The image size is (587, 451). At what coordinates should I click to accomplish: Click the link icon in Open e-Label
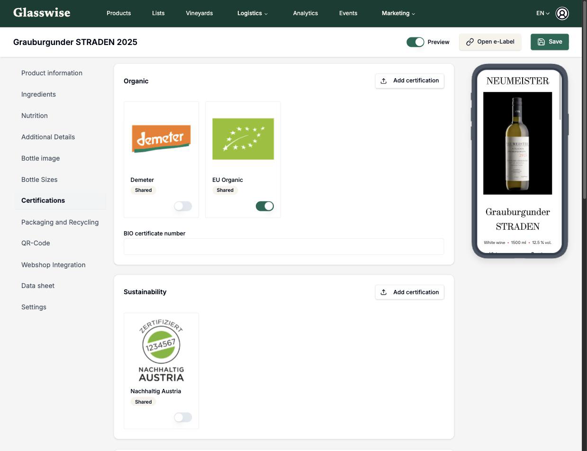click(470, 42)
